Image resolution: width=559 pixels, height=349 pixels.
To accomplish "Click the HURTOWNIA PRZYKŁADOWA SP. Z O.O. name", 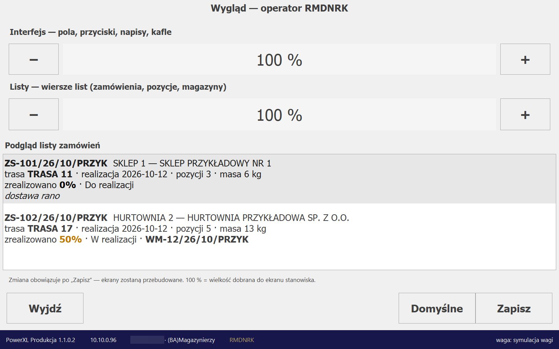I will (x=268, y=218).
